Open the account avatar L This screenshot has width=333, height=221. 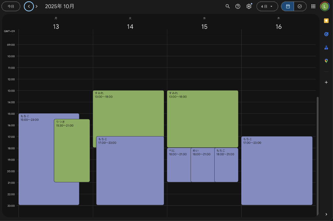pos(325,6)
